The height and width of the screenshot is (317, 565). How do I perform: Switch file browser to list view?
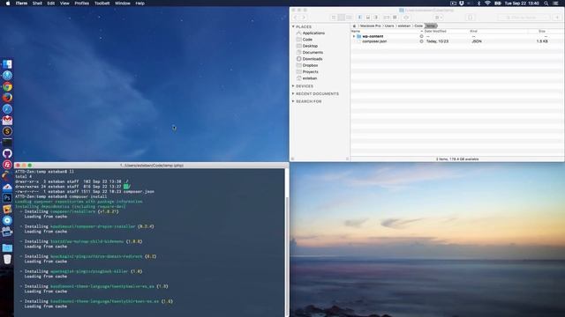[342, 18]
